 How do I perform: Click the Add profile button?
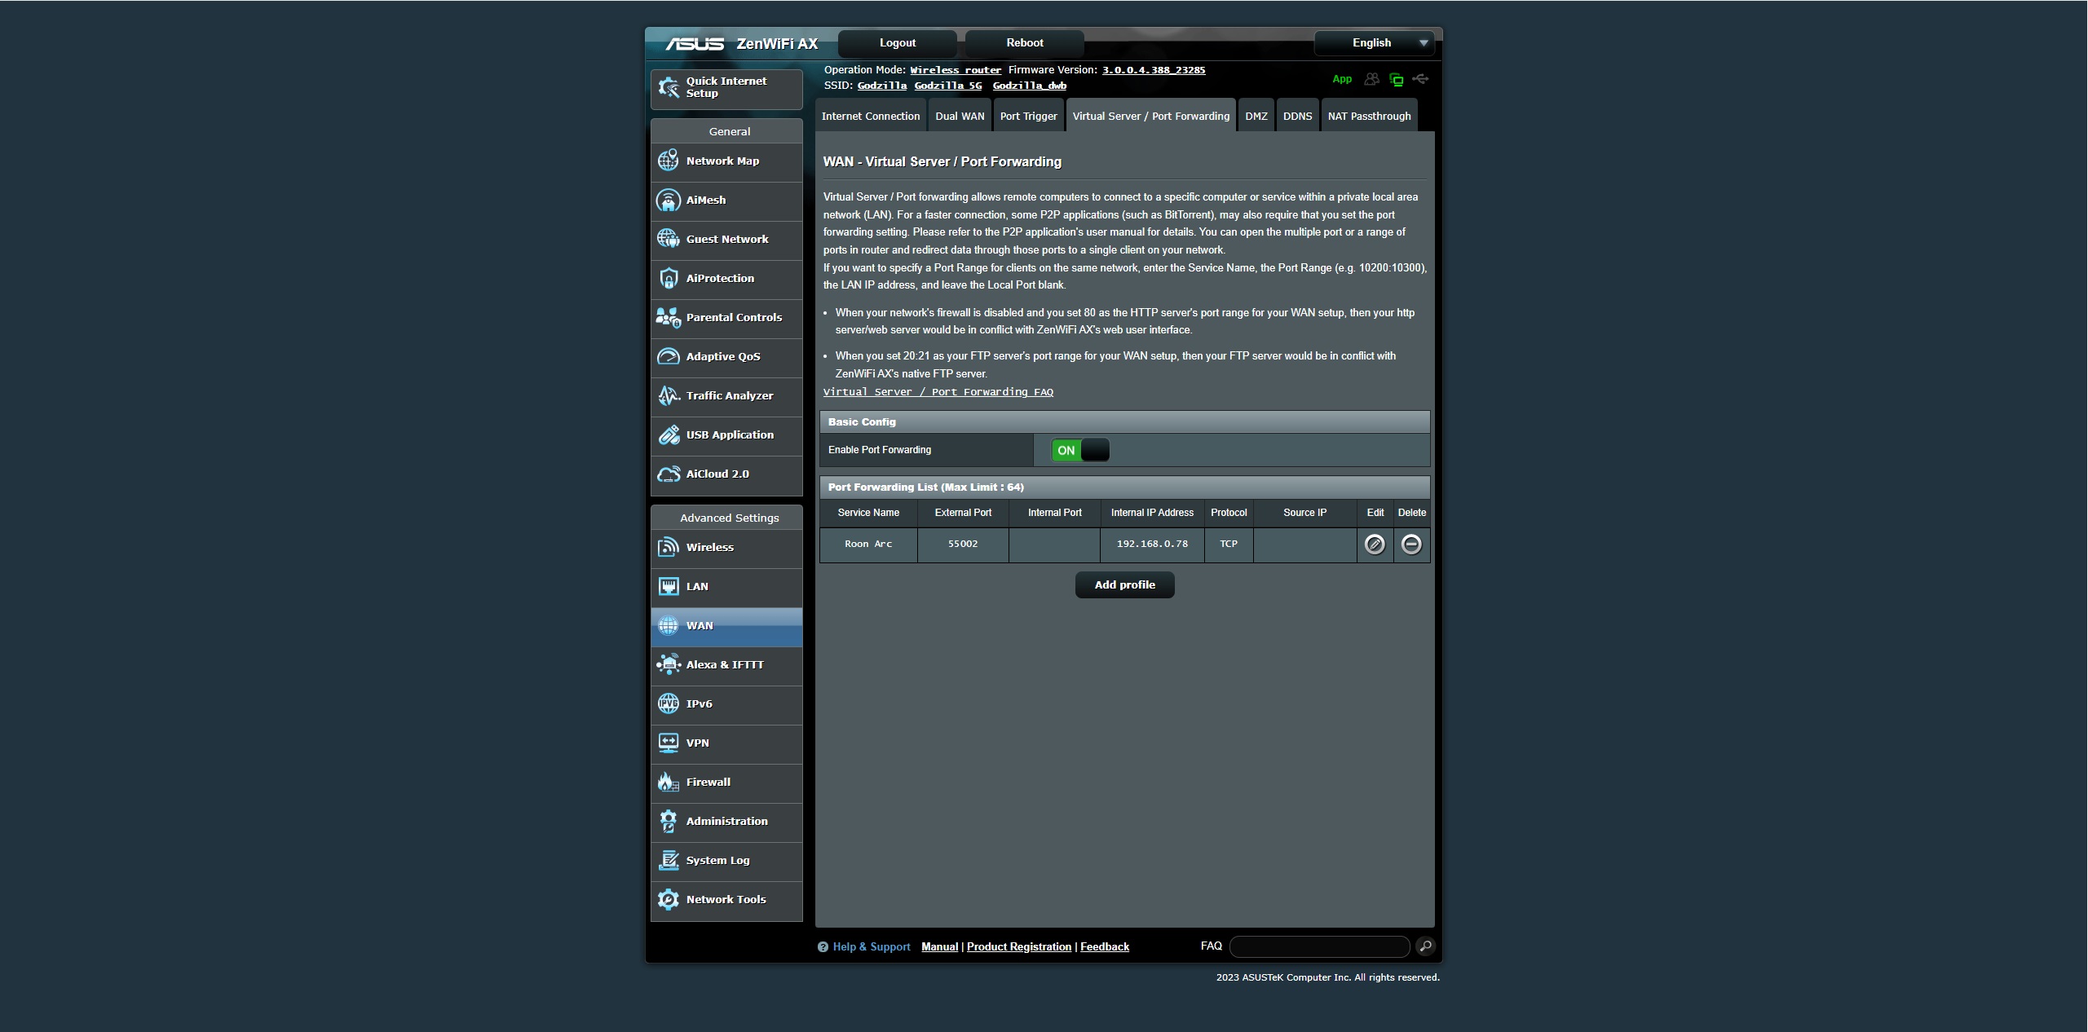point(1124,584)
